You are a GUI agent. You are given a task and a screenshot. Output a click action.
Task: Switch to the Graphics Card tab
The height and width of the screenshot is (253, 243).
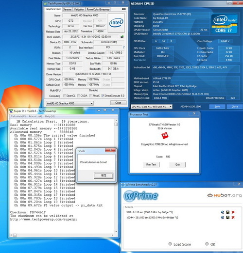(x=53, y=9)
